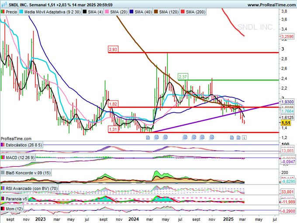
Task: Open the seventh news document icon from left
Action: (x=212, y=137)
